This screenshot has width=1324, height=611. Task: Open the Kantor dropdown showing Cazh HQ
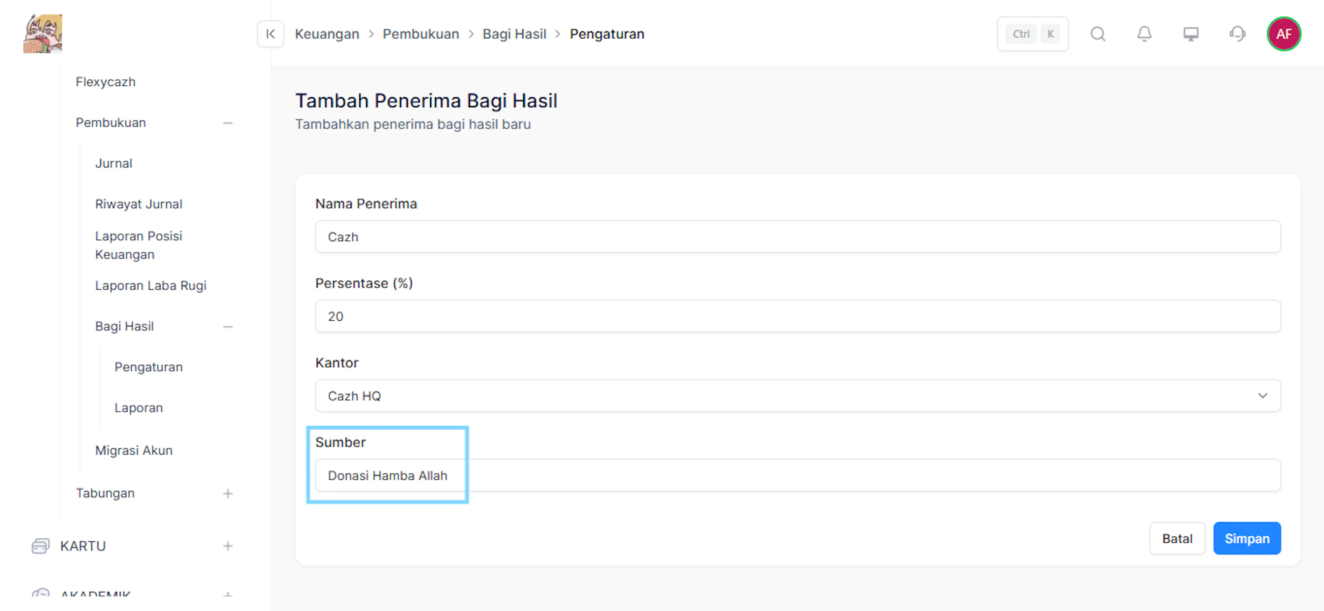pyautogui.click(x=798, y=396)
